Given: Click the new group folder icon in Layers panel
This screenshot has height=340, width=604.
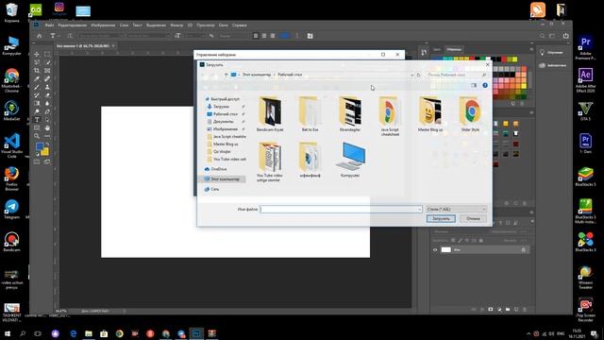Looking at the screenshot, I should point(508,309).
